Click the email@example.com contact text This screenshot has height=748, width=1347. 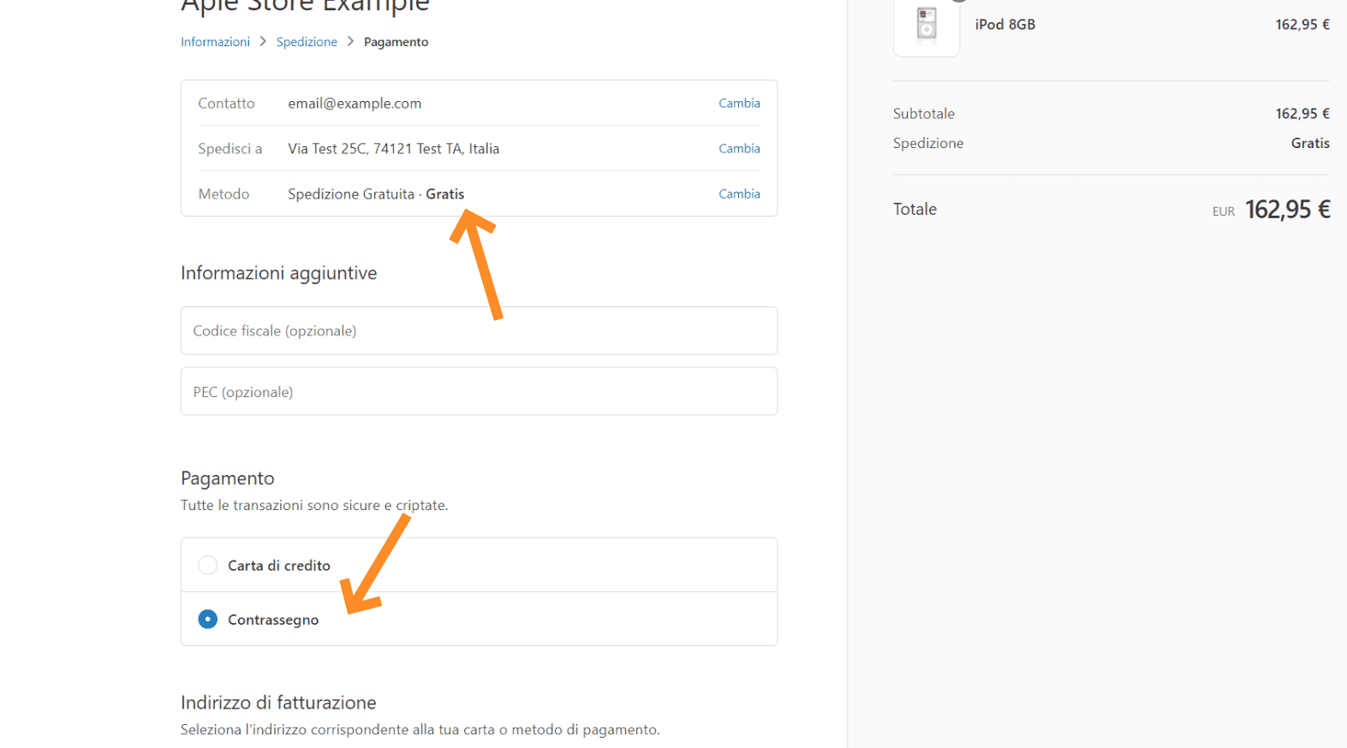pyautogui.click(x=355, y=104)
